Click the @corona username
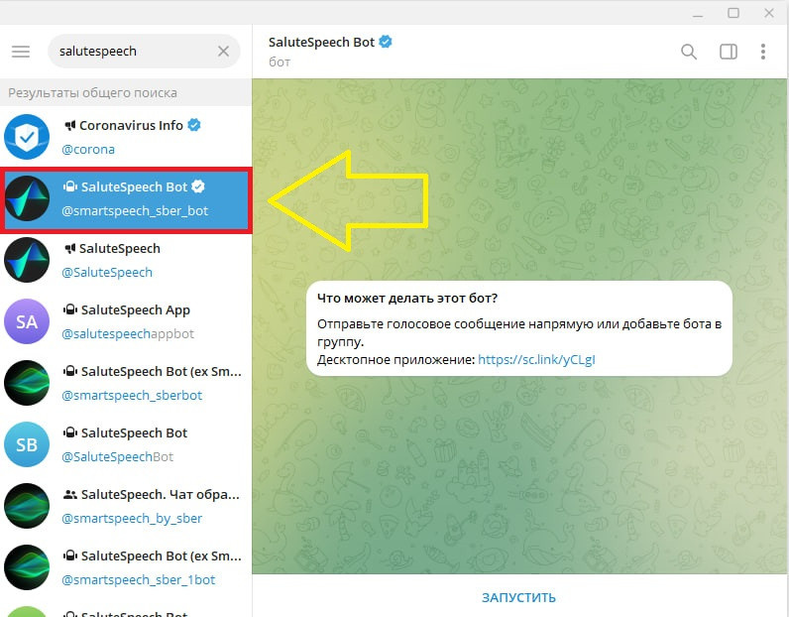The height and width of the screenshot is (617, 789). pos(88,150)
